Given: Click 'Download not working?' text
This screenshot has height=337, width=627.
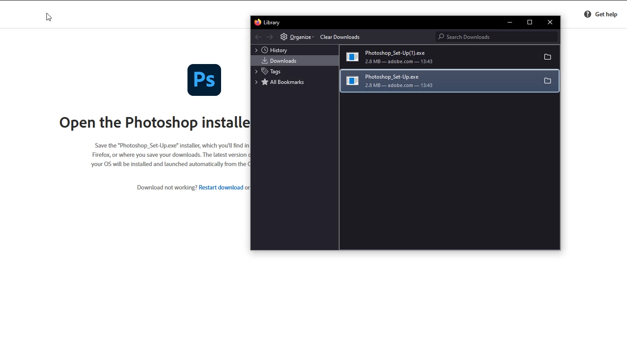Looking at the screenshot, I should coord(167,188).
